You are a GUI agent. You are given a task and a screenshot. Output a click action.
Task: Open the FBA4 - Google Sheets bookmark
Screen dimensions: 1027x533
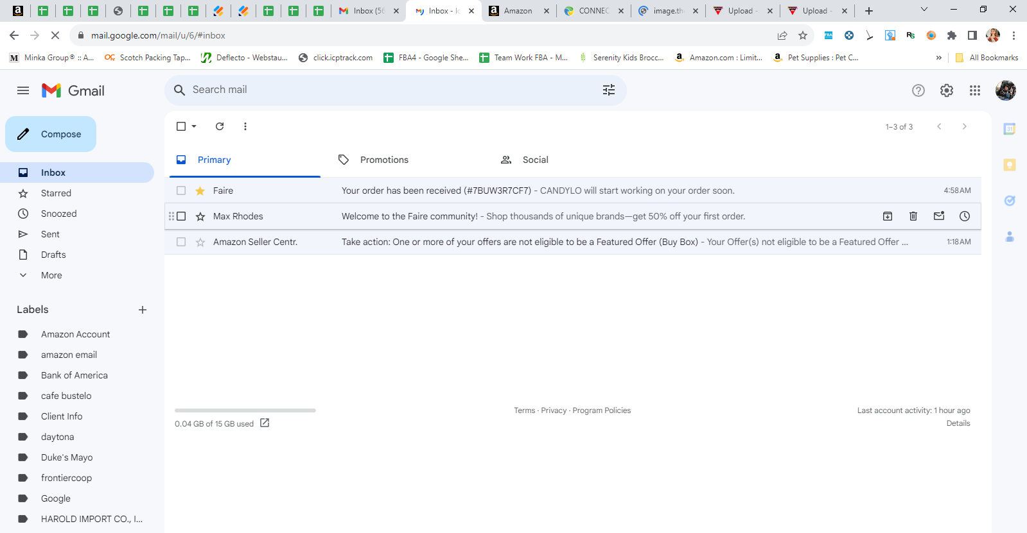point(426,58)
